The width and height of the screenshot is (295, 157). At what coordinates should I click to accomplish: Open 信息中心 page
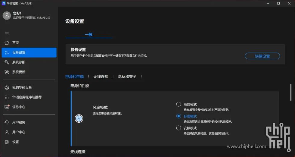(29, 107)
